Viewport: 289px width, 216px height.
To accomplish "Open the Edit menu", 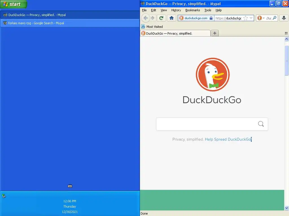I will pos(154,10).
